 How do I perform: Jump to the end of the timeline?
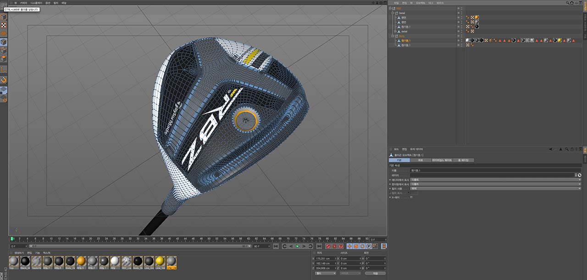tap(320, 246)
